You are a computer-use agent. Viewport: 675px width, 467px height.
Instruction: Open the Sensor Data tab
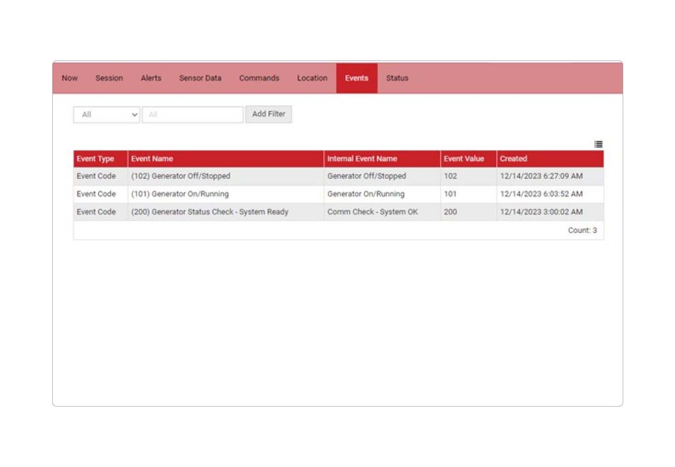tap(200, 78)
